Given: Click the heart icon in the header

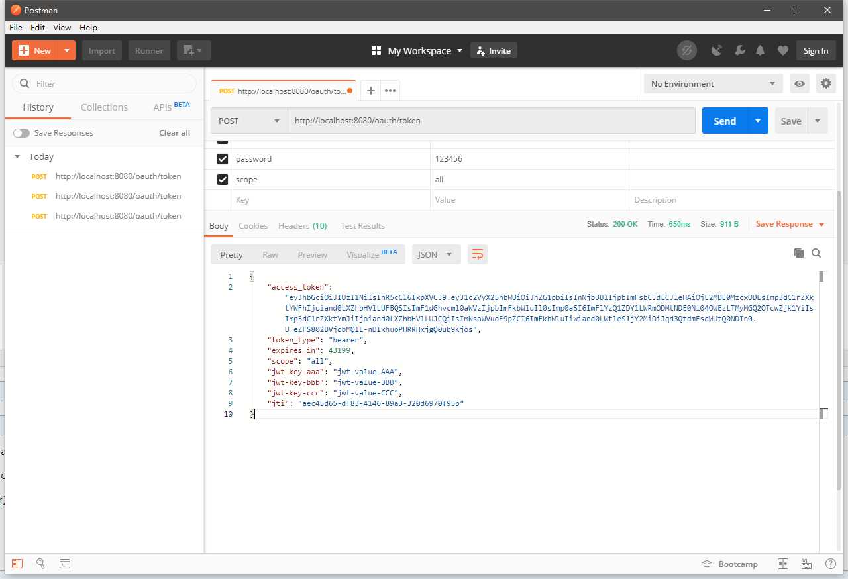Looking at the screenshot, I should (x=782, y=50).
